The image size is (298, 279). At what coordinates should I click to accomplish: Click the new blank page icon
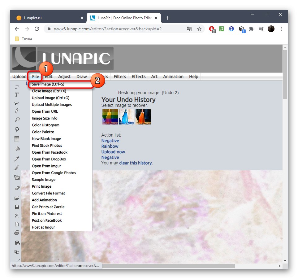[17, 224]
